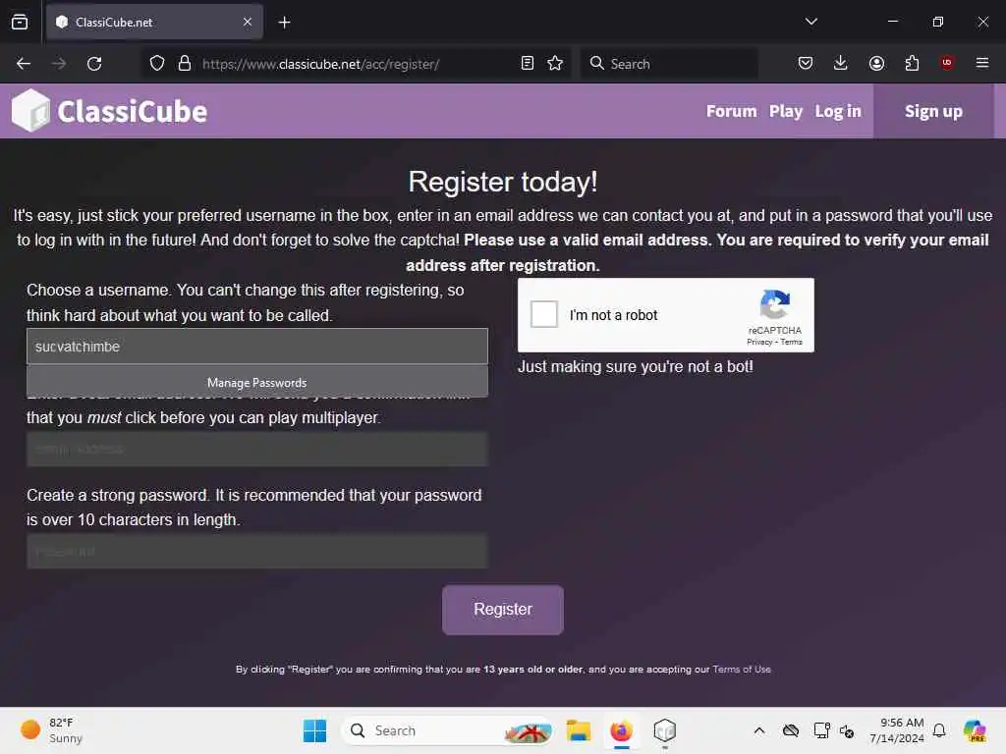Image resolution: width=1006 pixels, height=754 pixels.
Task: Open the ClassiCube app in the taskbar
Action: coord(665,730)
